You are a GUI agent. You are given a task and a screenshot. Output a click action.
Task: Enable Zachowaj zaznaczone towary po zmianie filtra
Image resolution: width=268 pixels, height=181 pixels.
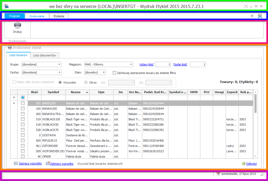[x=114, y=73]
